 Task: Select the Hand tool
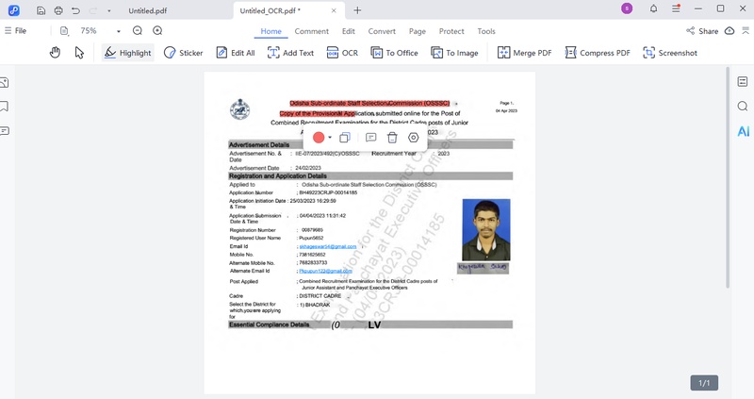pyautogui.click(x=55, y=53)
